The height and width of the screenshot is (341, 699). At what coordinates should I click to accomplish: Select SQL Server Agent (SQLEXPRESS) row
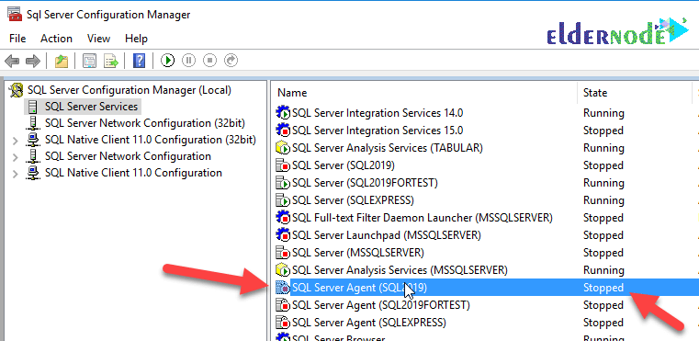(x=368, y=323)
